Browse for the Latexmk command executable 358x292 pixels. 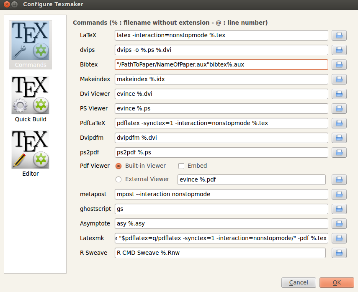(x=339, y=238)
